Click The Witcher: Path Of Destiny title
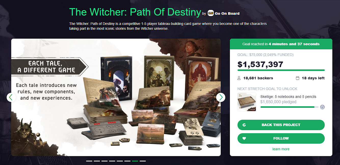Viewport: 340px width, 165px height. click(x=135, y=12)
